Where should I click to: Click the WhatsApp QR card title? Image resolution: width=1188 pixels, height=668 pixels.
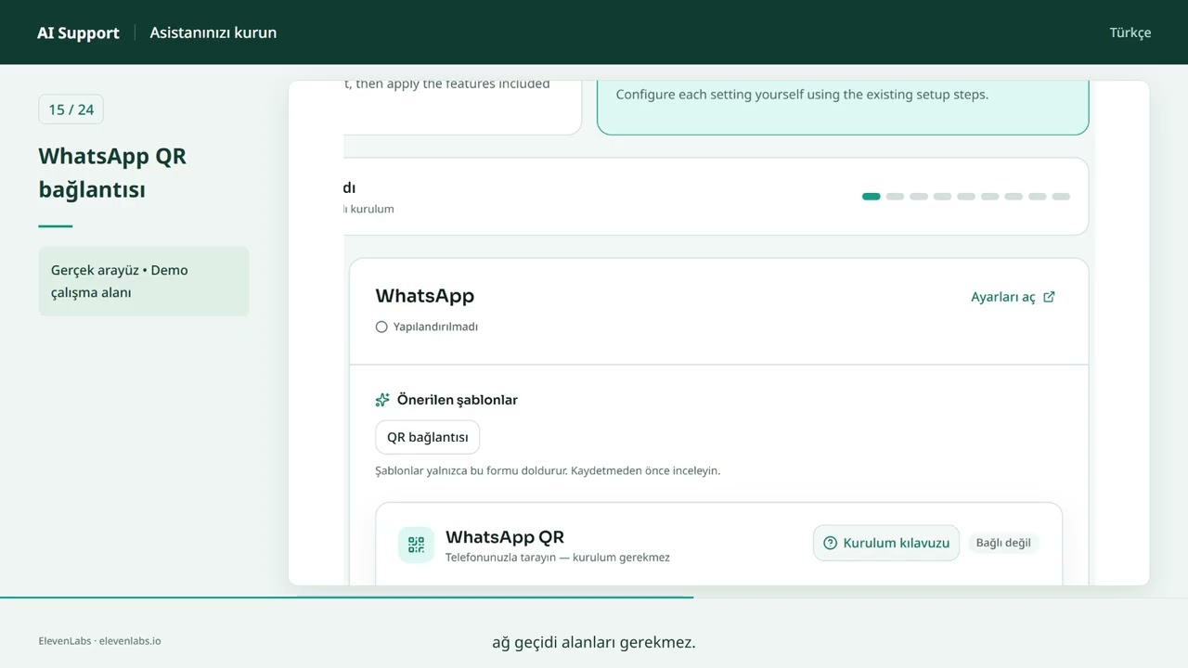click(x=505, y=536)
